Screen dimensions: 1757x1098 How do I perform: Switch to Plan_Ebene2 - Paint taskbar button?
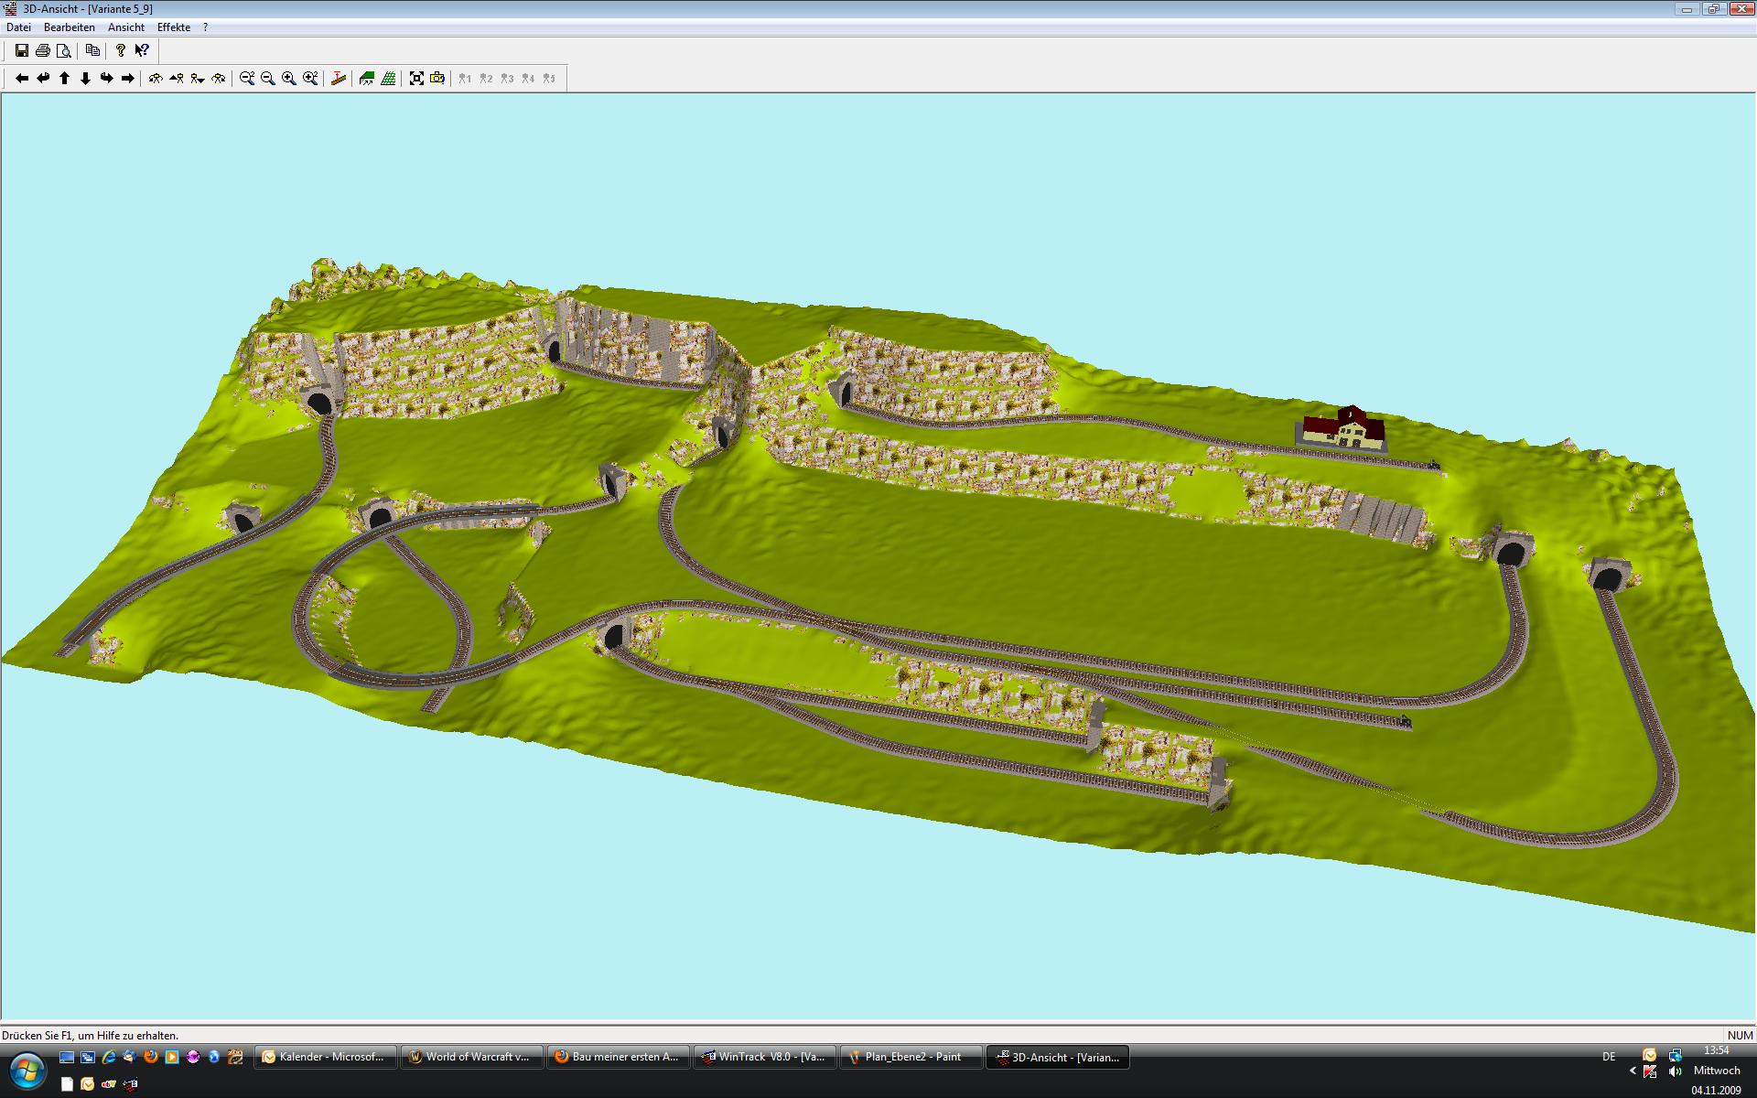click(911, 1057)
